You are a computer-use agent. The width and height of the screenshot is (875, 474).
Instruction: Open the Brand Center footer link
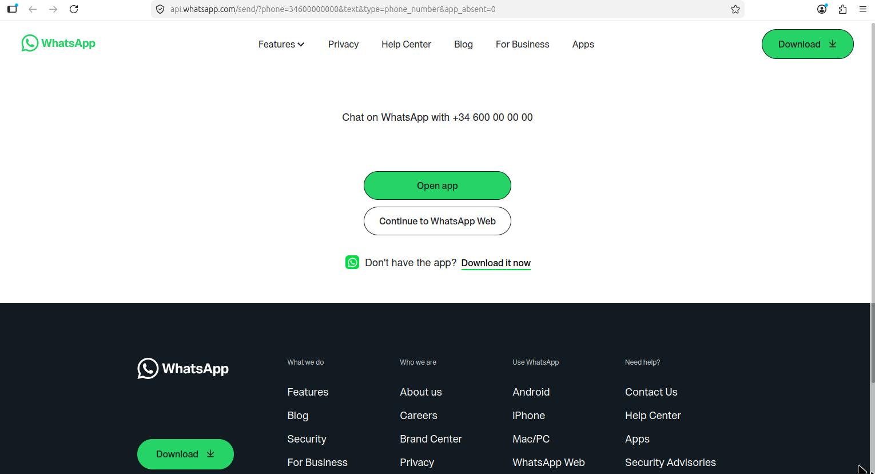pos(431,439)
